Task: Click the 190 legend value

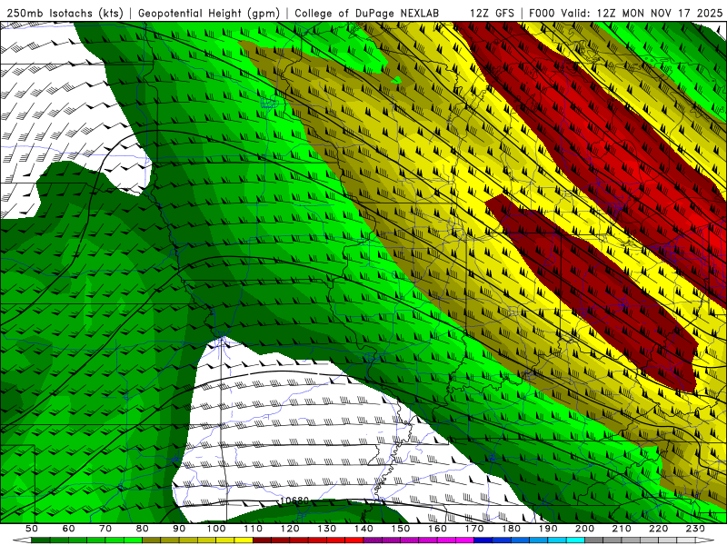Action: tap(548, 529)
